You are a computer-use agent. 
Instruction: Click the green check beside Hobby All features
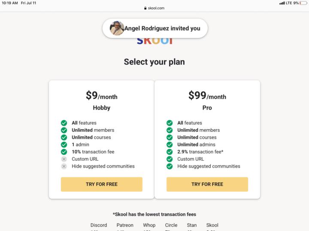[x=64, y=123]
